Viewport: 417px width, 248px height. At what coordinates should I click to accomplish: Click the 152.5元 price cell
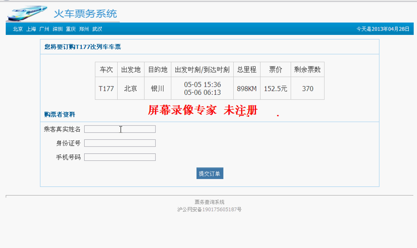[275, 89]
